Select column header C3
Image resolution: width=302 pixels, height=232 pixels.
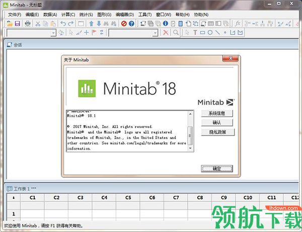click(80, 197)
